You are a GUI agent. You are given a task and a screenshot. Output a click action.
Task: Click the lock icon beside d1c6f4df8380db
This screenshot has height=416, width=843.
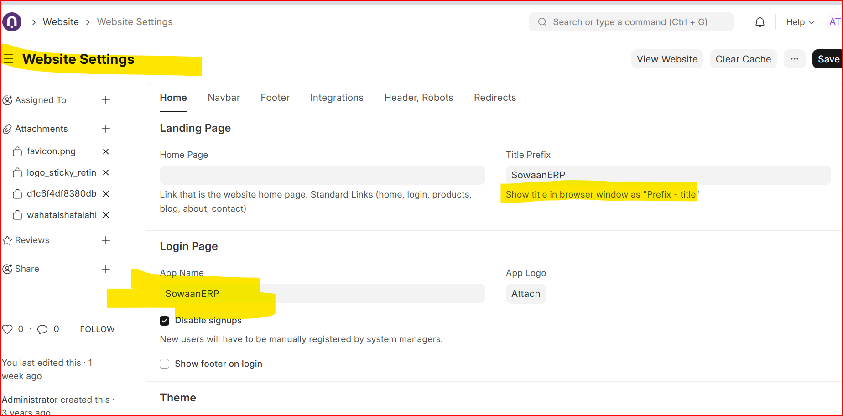pyautogui.click(x=17, y=194)
